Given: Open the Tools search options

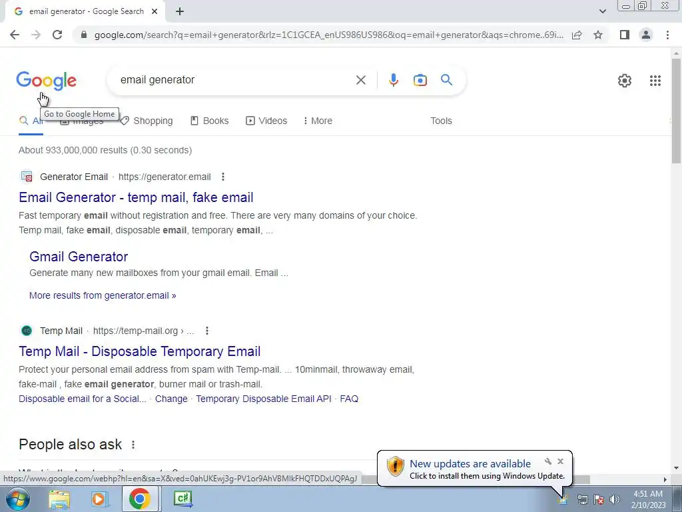Looking at the screenshot, I should pos(441,121).
